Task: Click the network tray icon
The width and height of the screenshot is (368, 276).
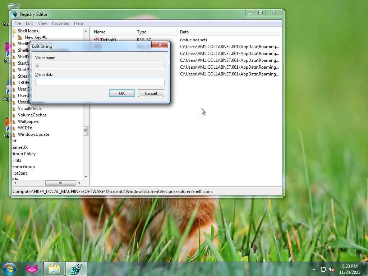Action: pyautogui.click(x=323, y=270)
